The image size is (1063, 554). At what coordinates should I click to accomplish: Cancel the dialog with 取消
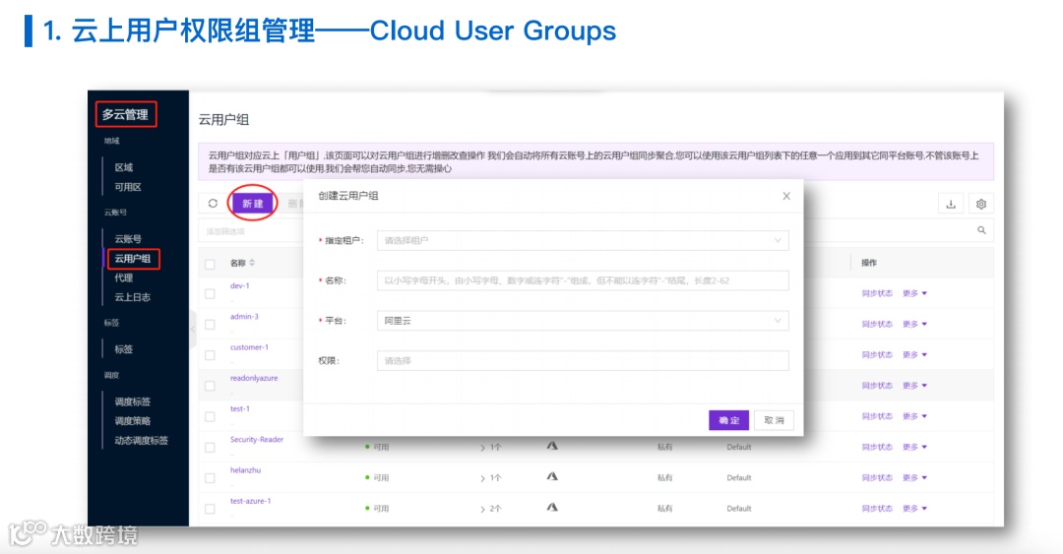point(774,420)
